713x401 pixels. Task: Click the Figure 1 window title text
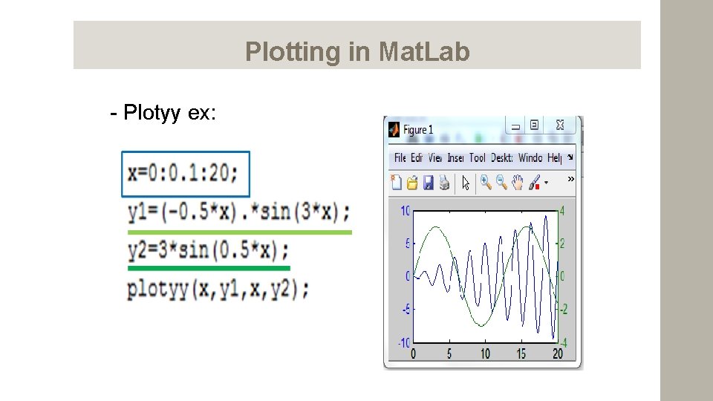(418, 130)
